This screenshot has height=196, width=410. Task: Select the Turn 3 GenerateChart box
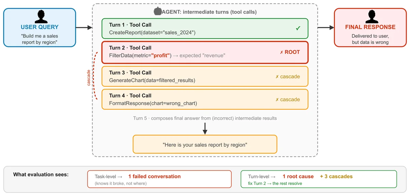[x=205, y=76]
